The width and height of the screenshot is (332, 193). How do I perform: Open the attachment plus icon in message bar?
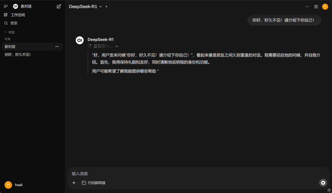(x=74, y=183)
